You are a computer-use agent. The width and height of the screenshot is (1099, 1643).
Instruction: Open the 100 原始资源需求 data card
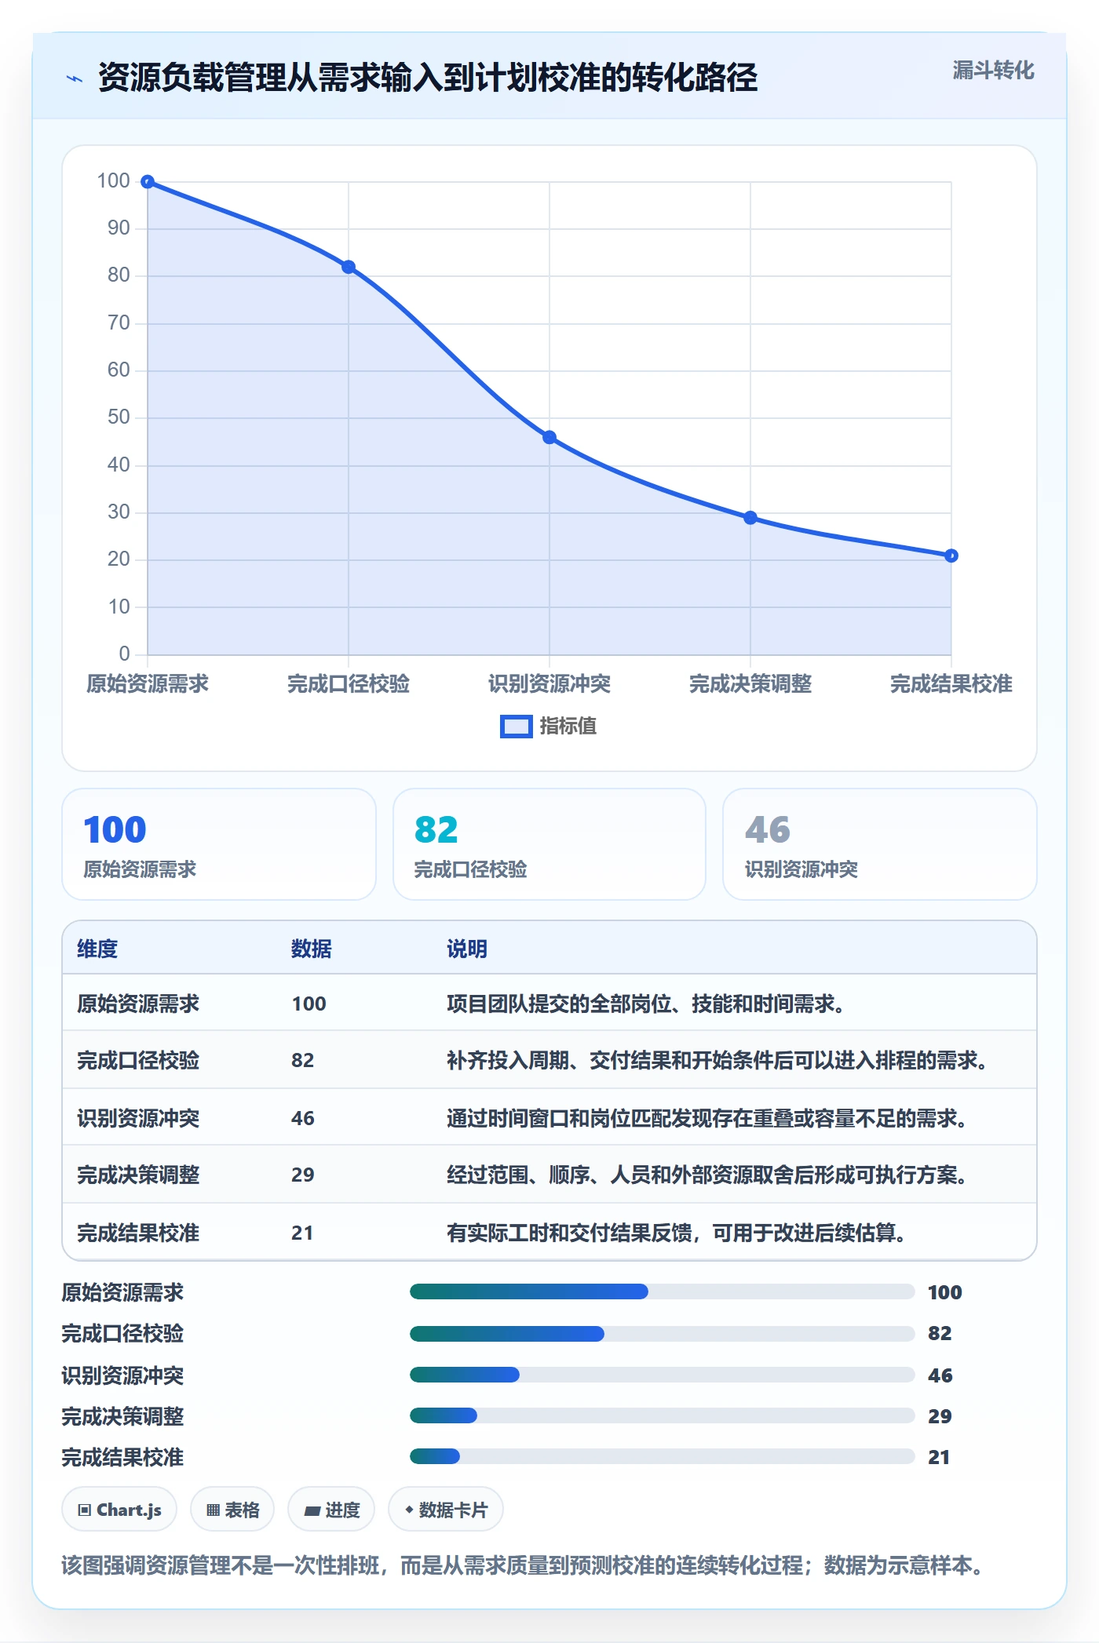(x=219, y=844)
